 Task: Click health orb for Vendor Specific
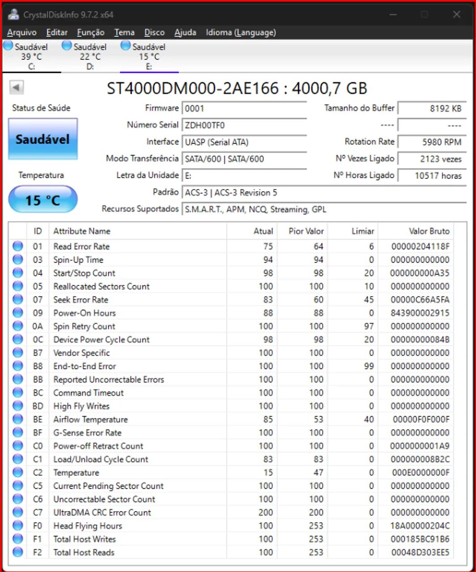pos(17,353)
